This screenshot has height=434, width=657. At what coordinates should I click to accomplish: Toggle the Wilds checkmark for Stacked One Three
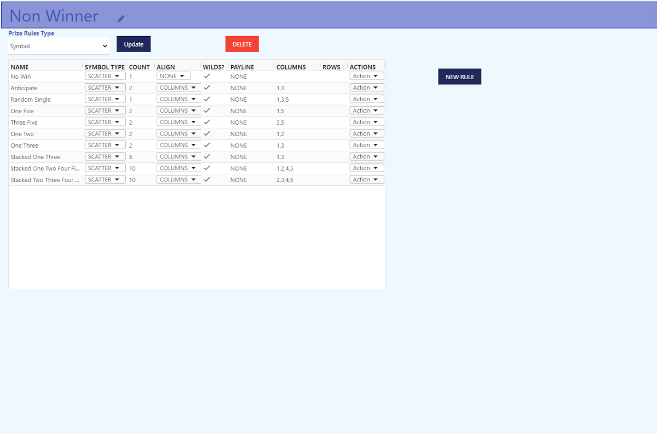pyautogui.click(x=207, y=156)
